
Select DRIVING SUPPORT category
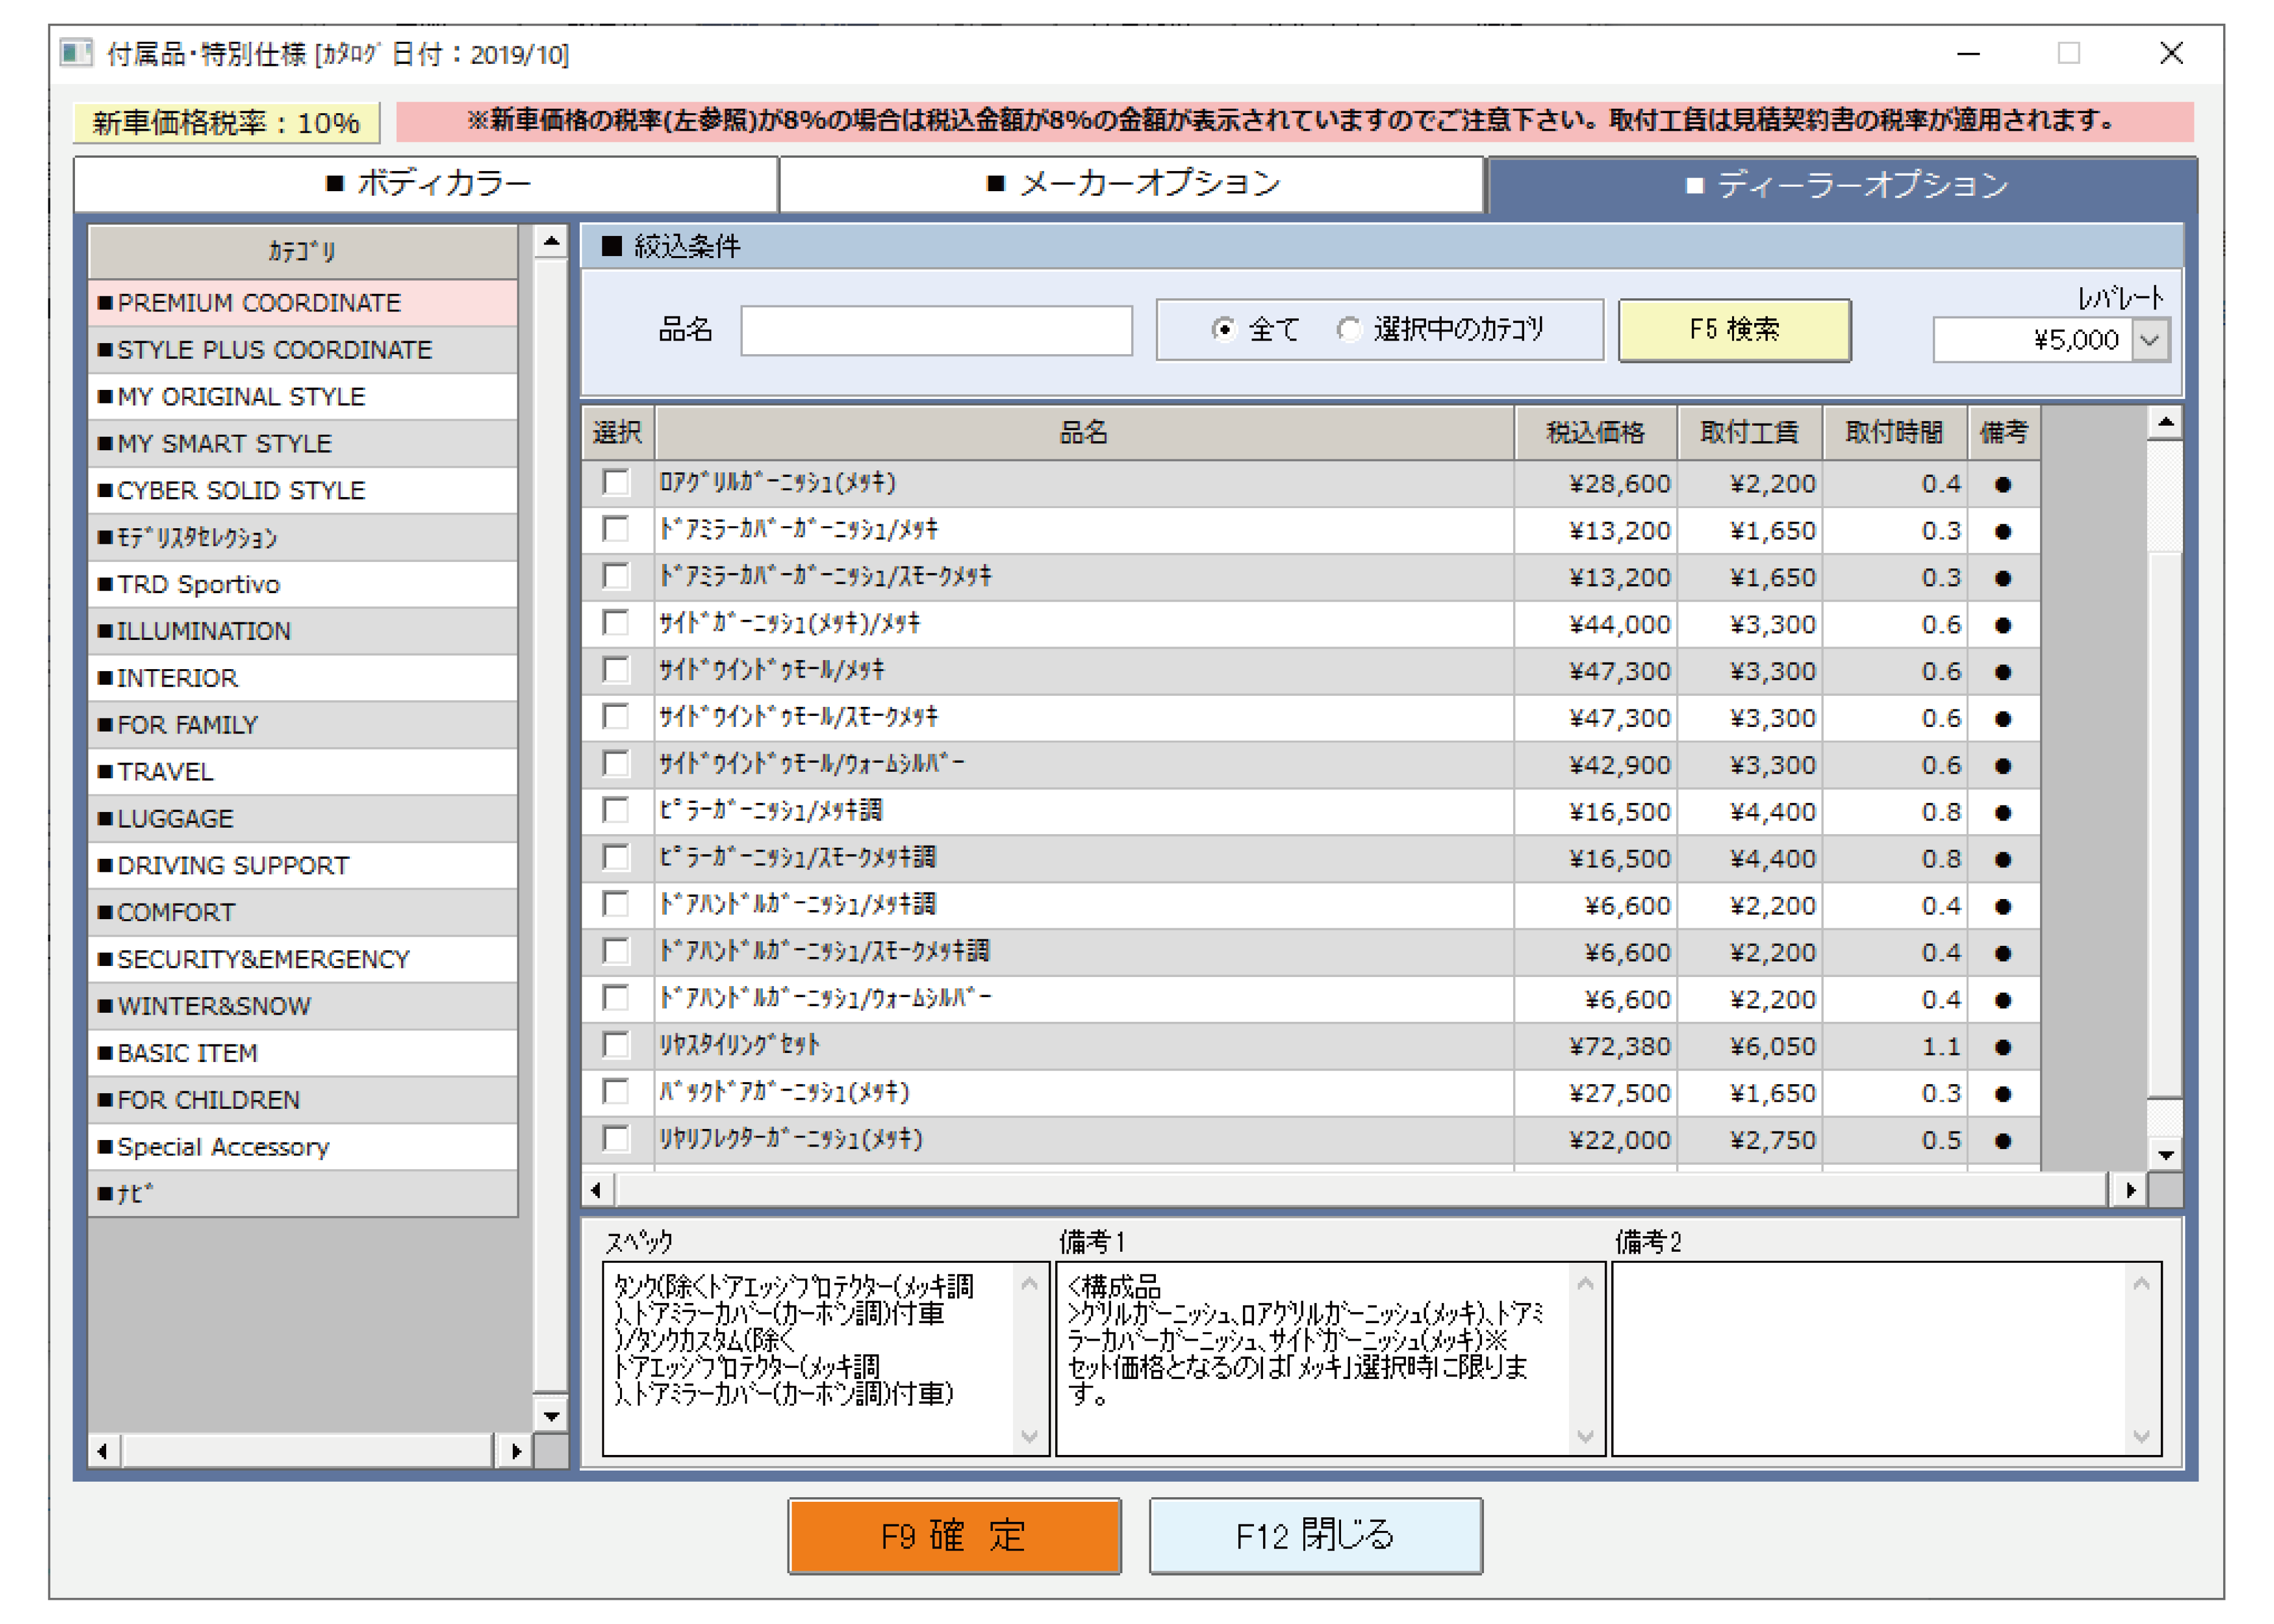[303, 866]
